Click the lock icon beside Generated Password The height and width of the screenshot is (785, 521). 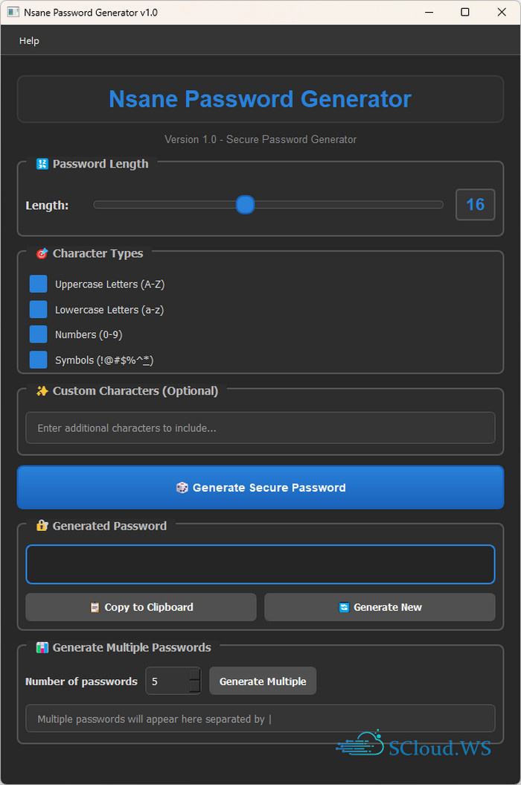42,526
